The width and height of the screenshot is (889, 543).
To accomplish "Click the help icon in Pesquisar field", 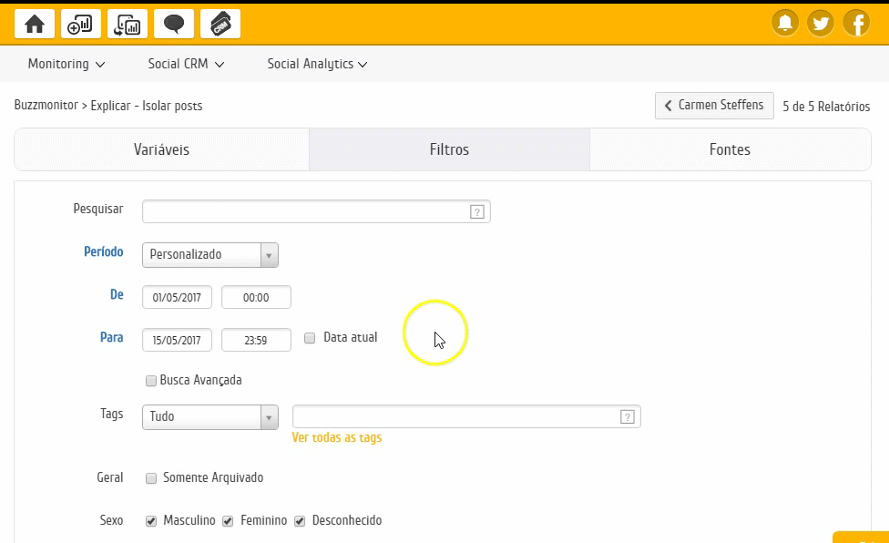I will coord(476,212).
